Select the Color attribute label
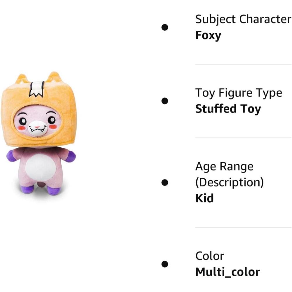This screenshot has width=292, height=292. (210, 256)
